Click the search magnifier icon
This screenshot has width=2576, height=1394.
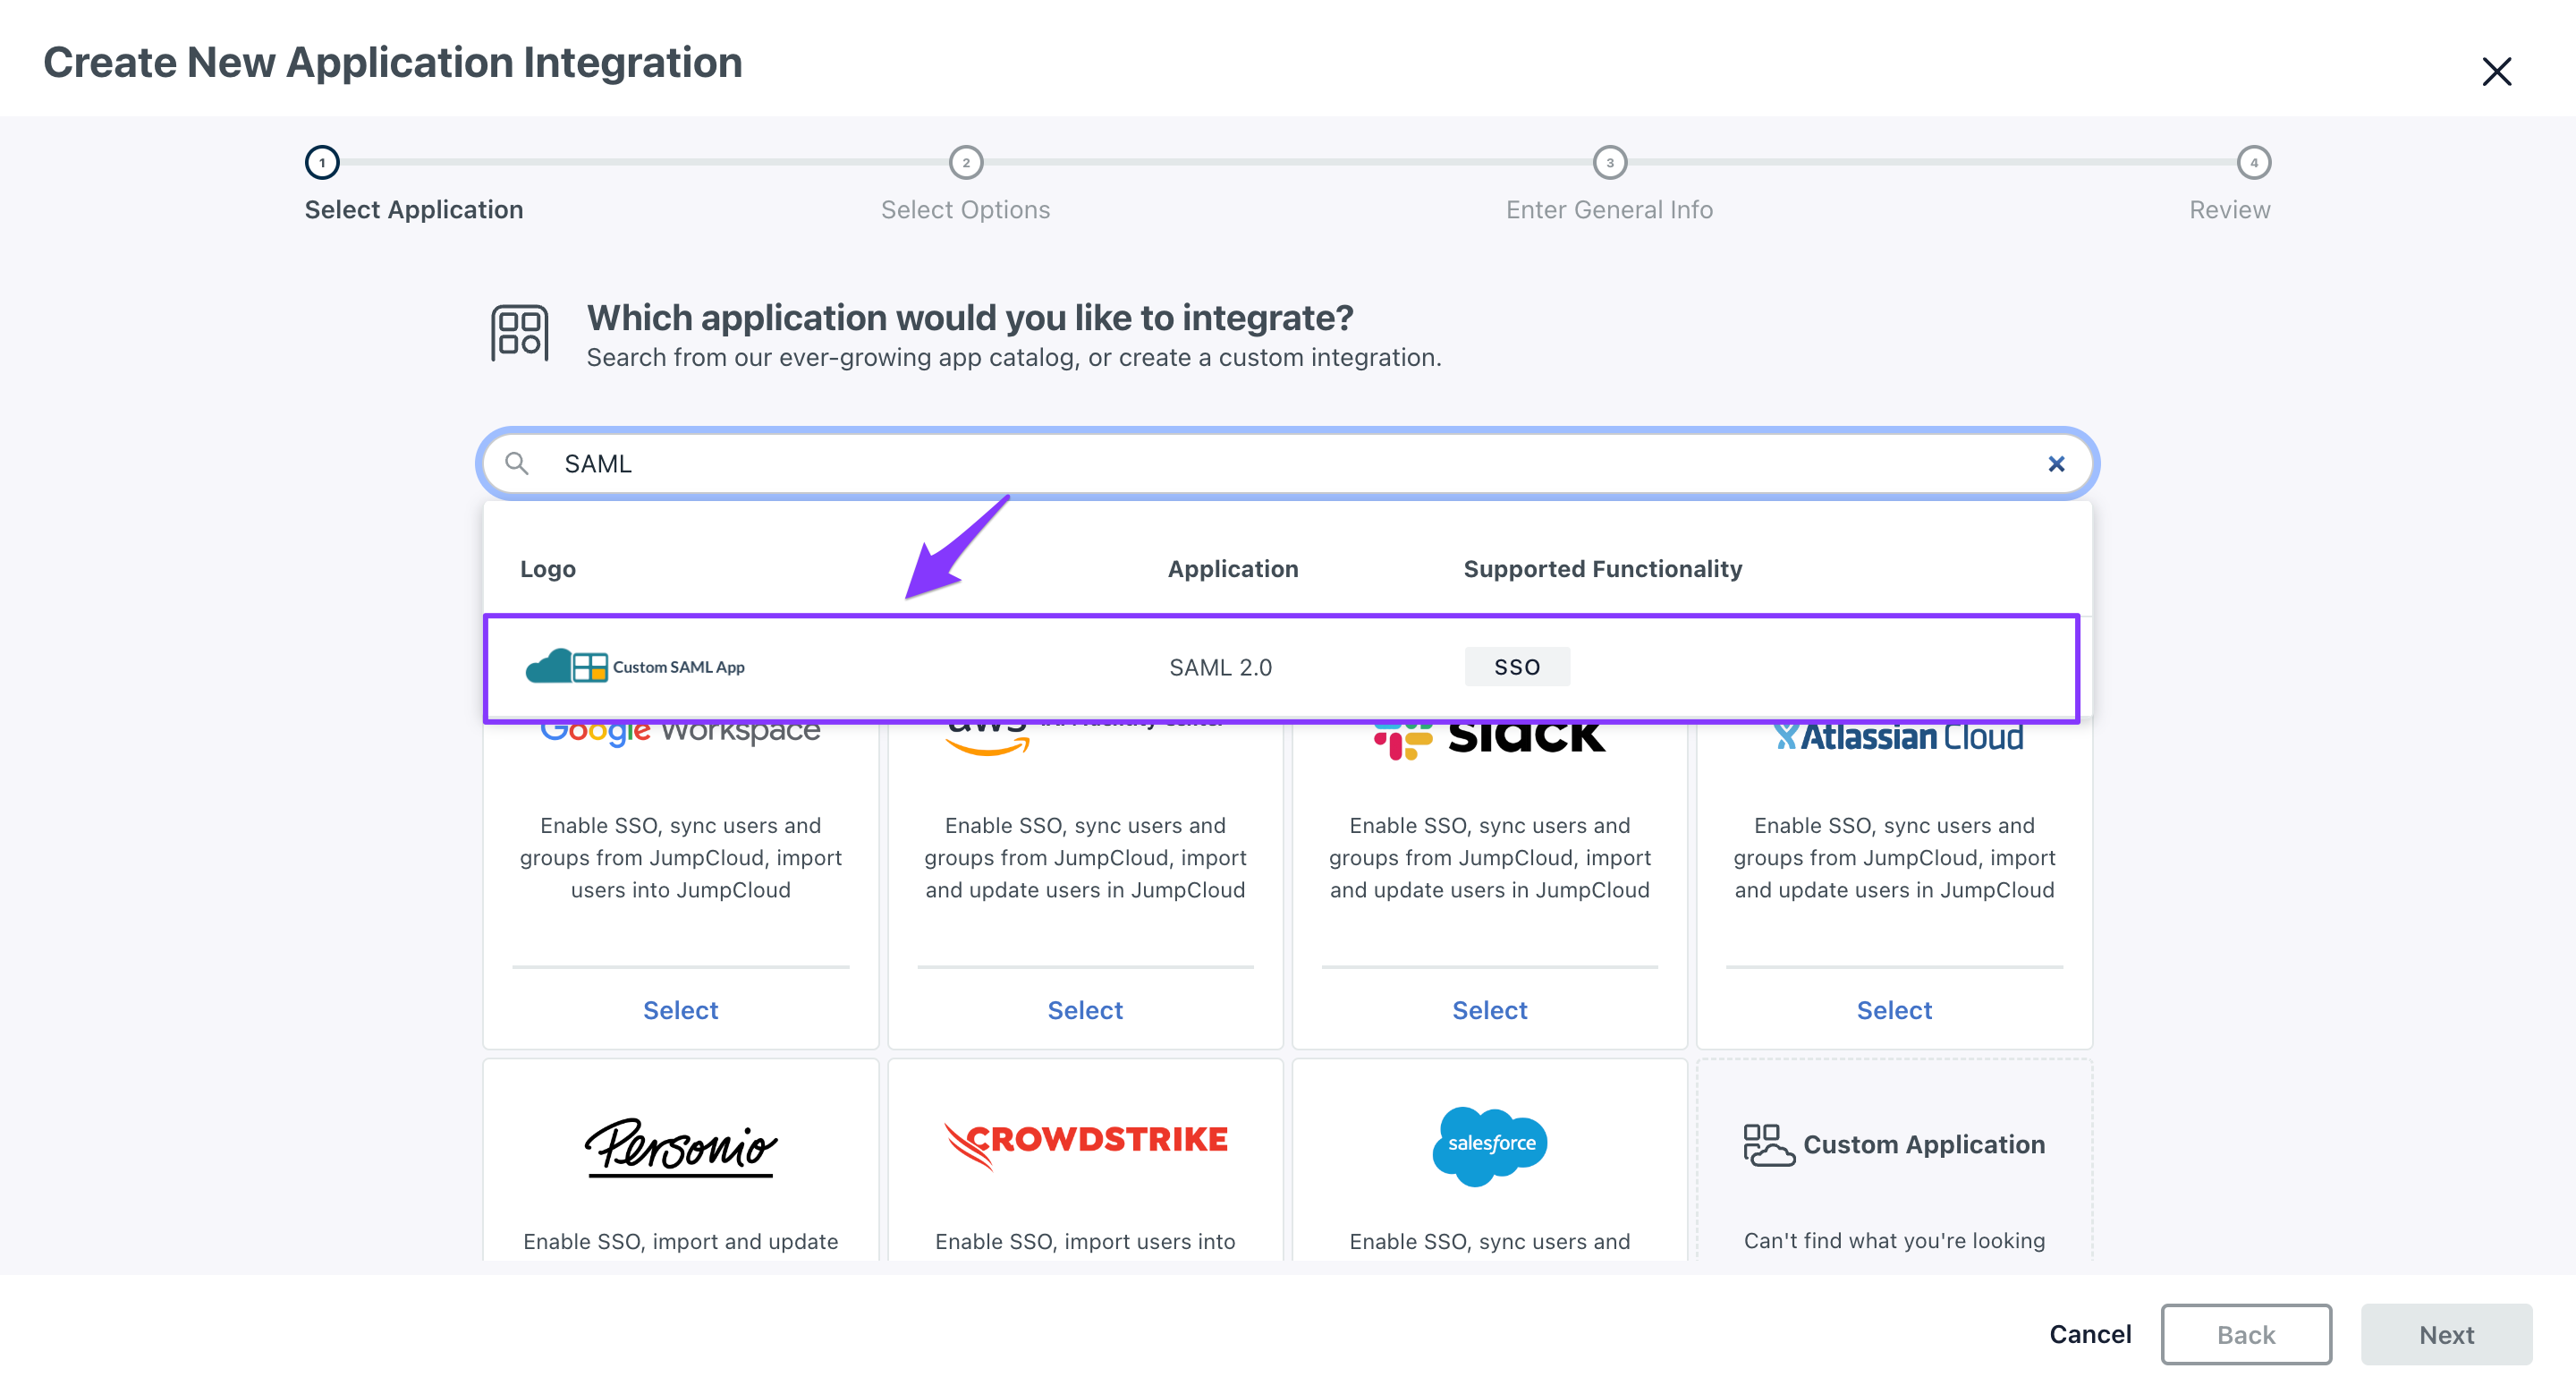(x=516, y=464)
